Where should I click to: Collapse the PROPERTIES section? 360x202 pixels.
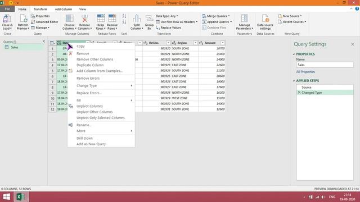pos(294,54)
